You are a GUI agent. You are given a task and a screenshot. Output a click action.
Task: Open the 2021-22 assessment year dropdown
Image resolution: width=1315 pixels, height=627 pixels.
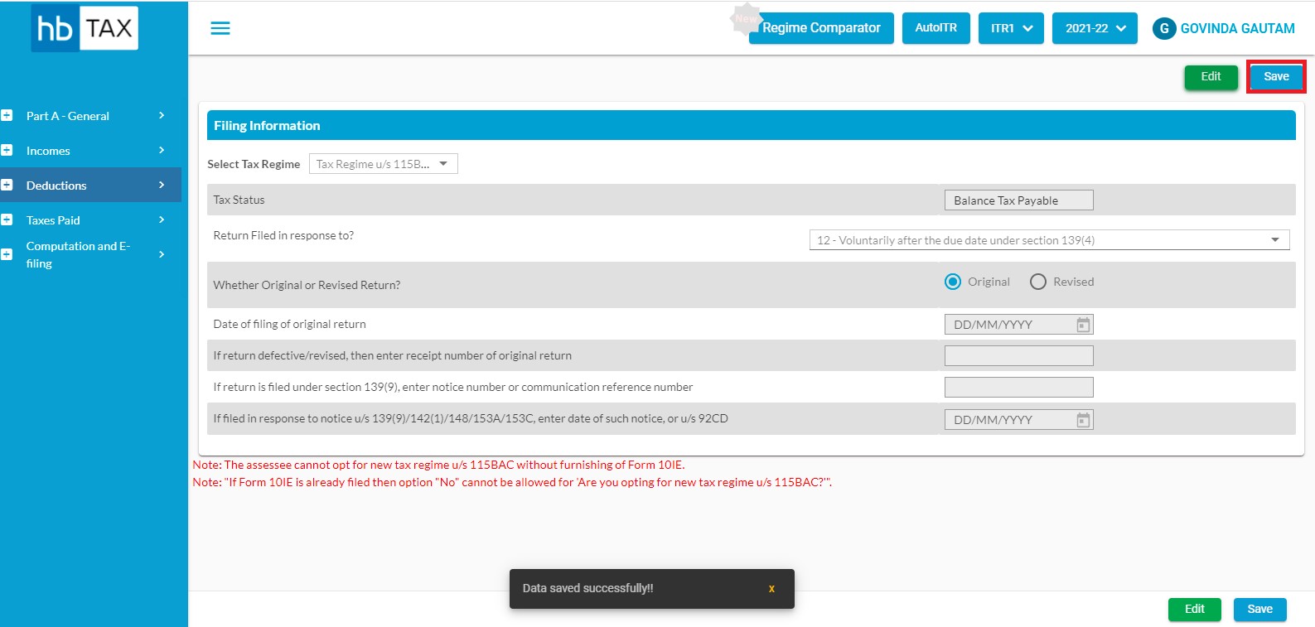[1095, 28]
